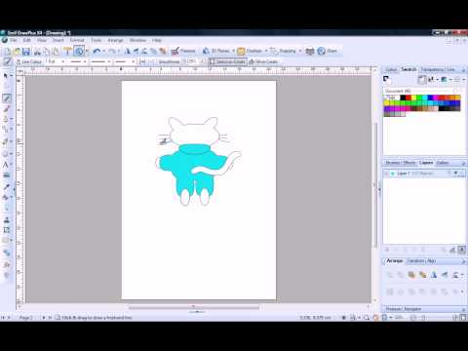Switch to the Brushes tab in the middle panel

click(393, 163)
